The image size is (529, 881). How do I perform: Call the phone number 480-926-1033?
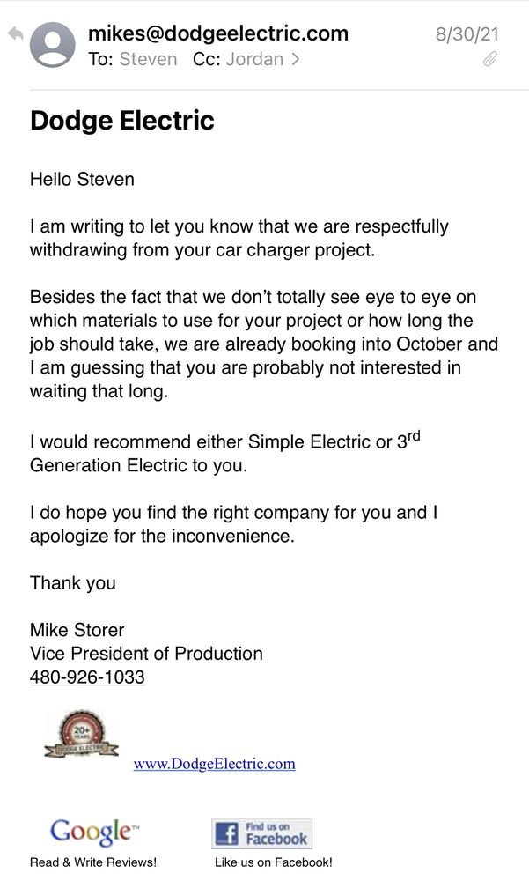pyautogui.click(x=87, y=677)
